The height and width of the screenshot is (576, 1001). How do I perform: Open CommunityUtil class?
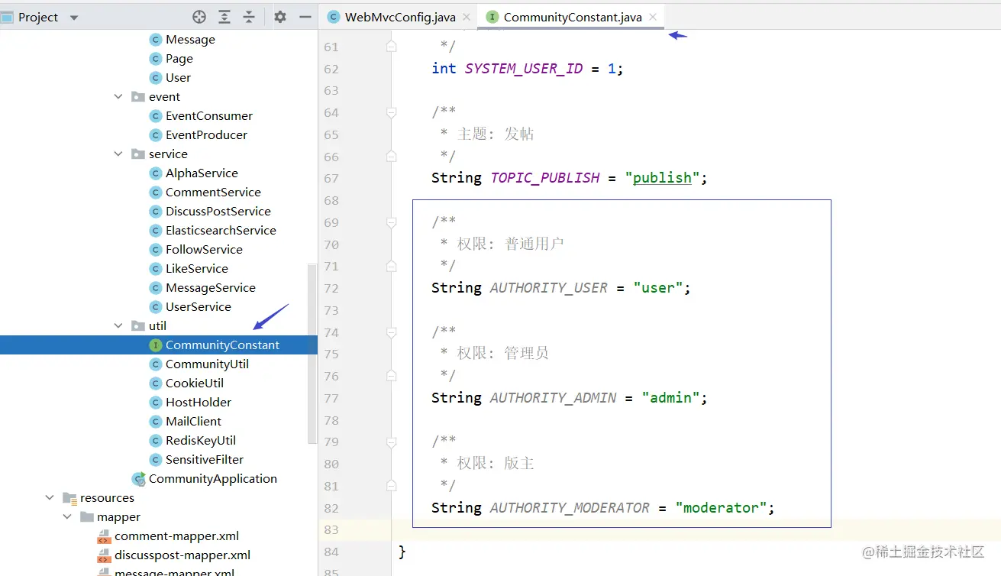point(207,364)
